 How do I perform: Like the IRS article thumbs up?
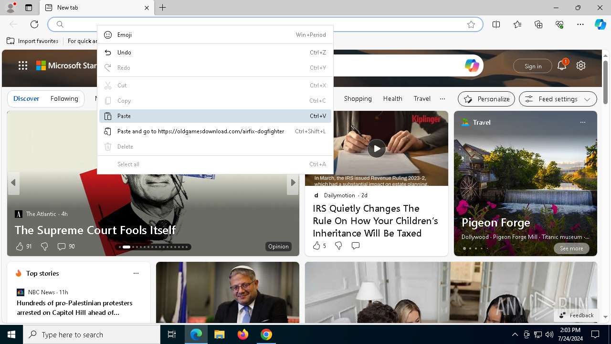click(316, 246)
